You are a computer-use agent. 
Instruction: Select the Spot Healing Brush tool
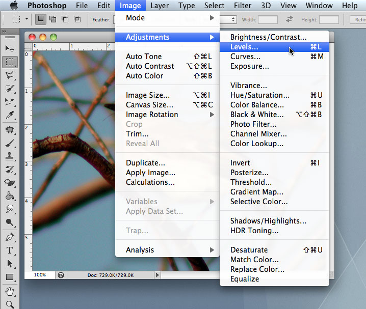coord(10,130)
